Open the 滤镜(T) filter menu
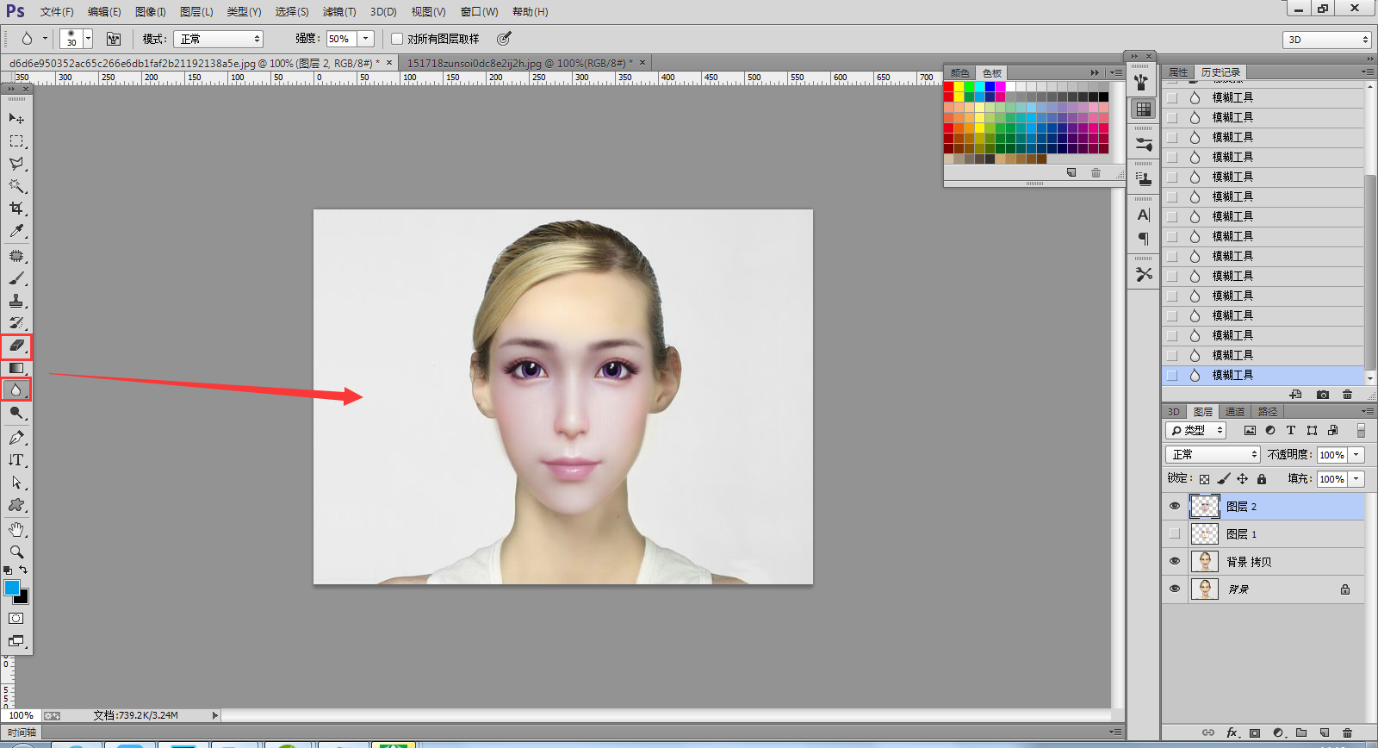 click(338, 12)
